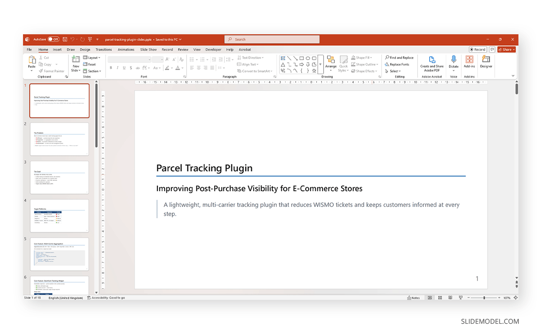Select slide 3 thumbnail in the panel
The height and width of the screenshot is (335, 541).
59,177
